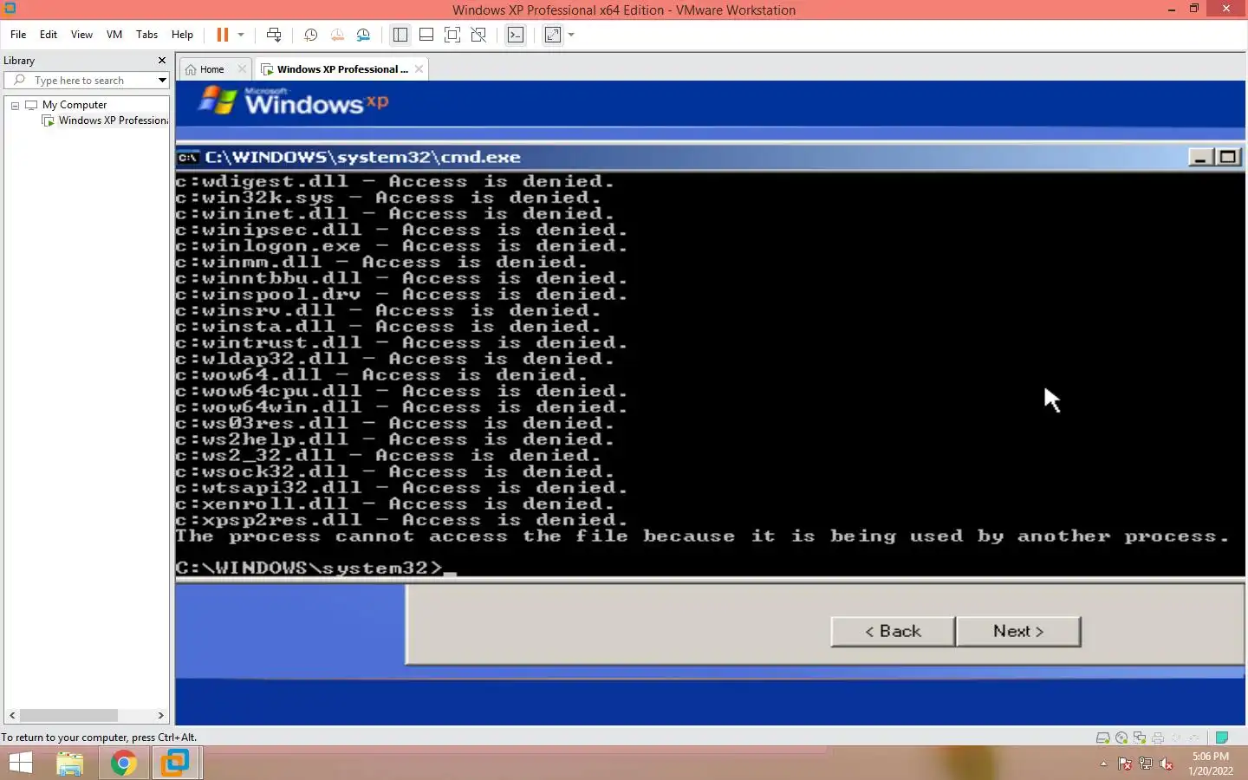Click the library search input field

[87, 81]
